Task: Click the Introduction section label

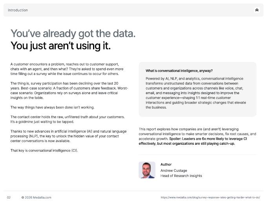Action: point(18,10)
